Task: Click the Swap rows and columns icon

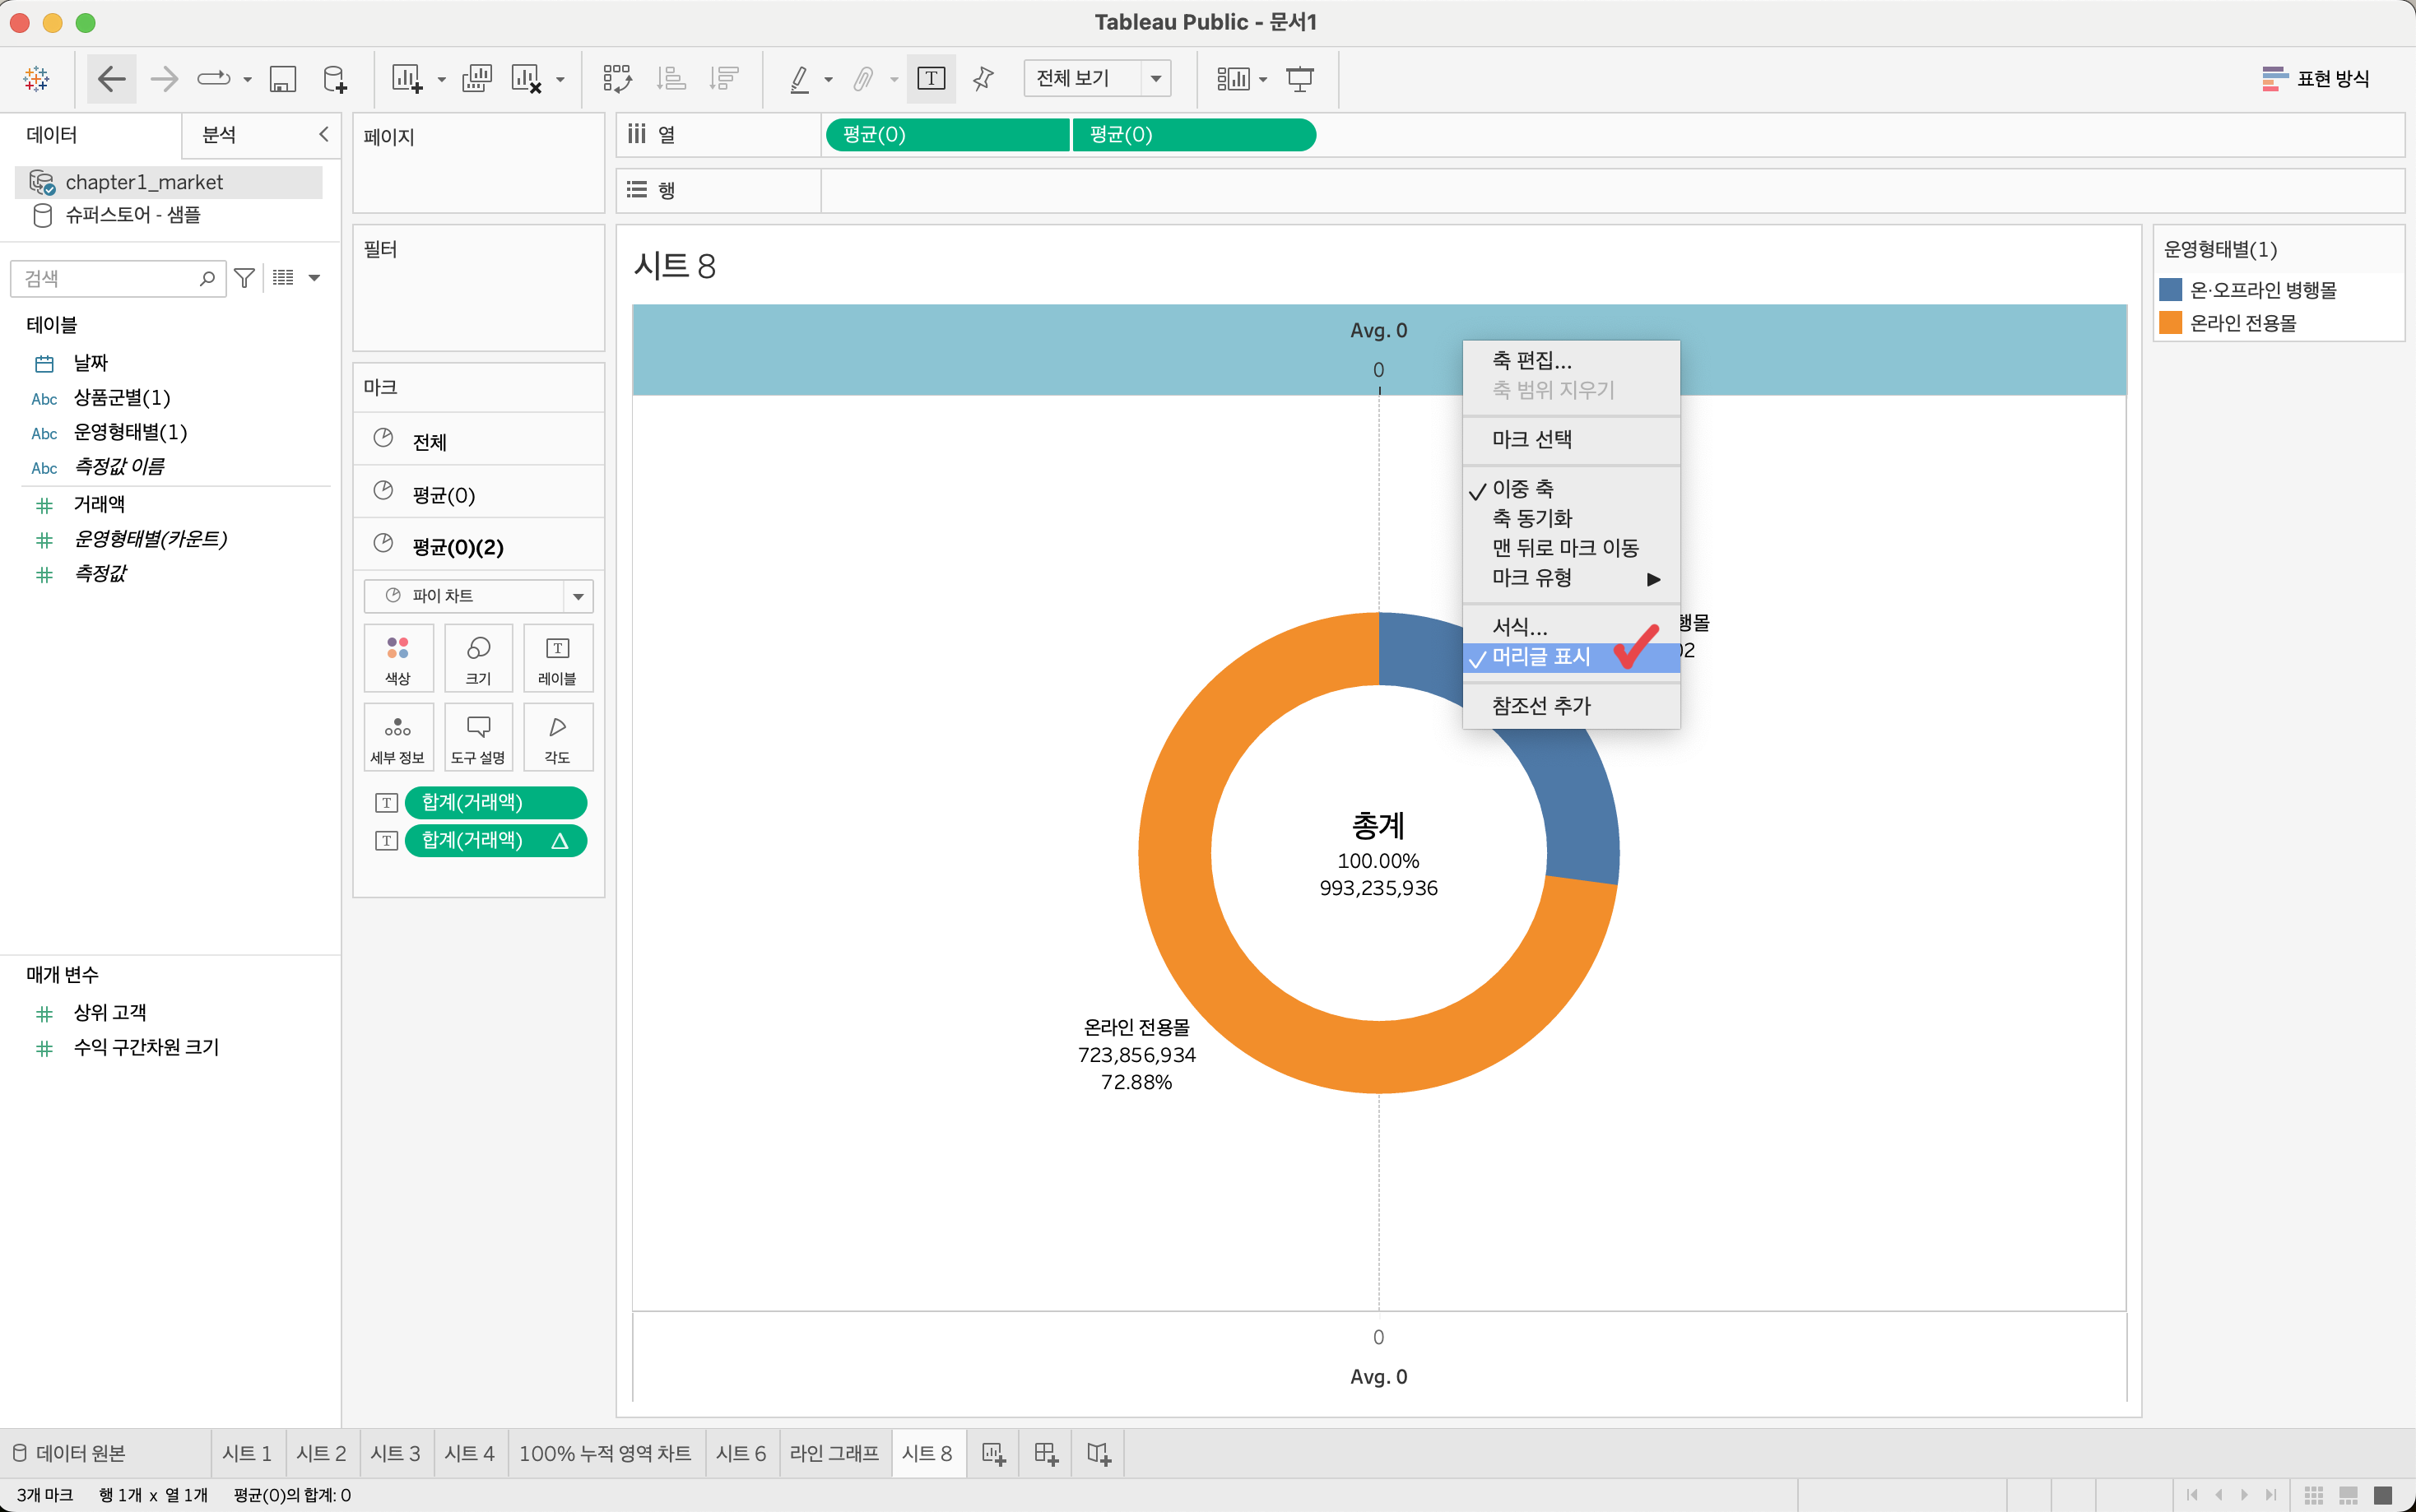Action: (617, 78)
